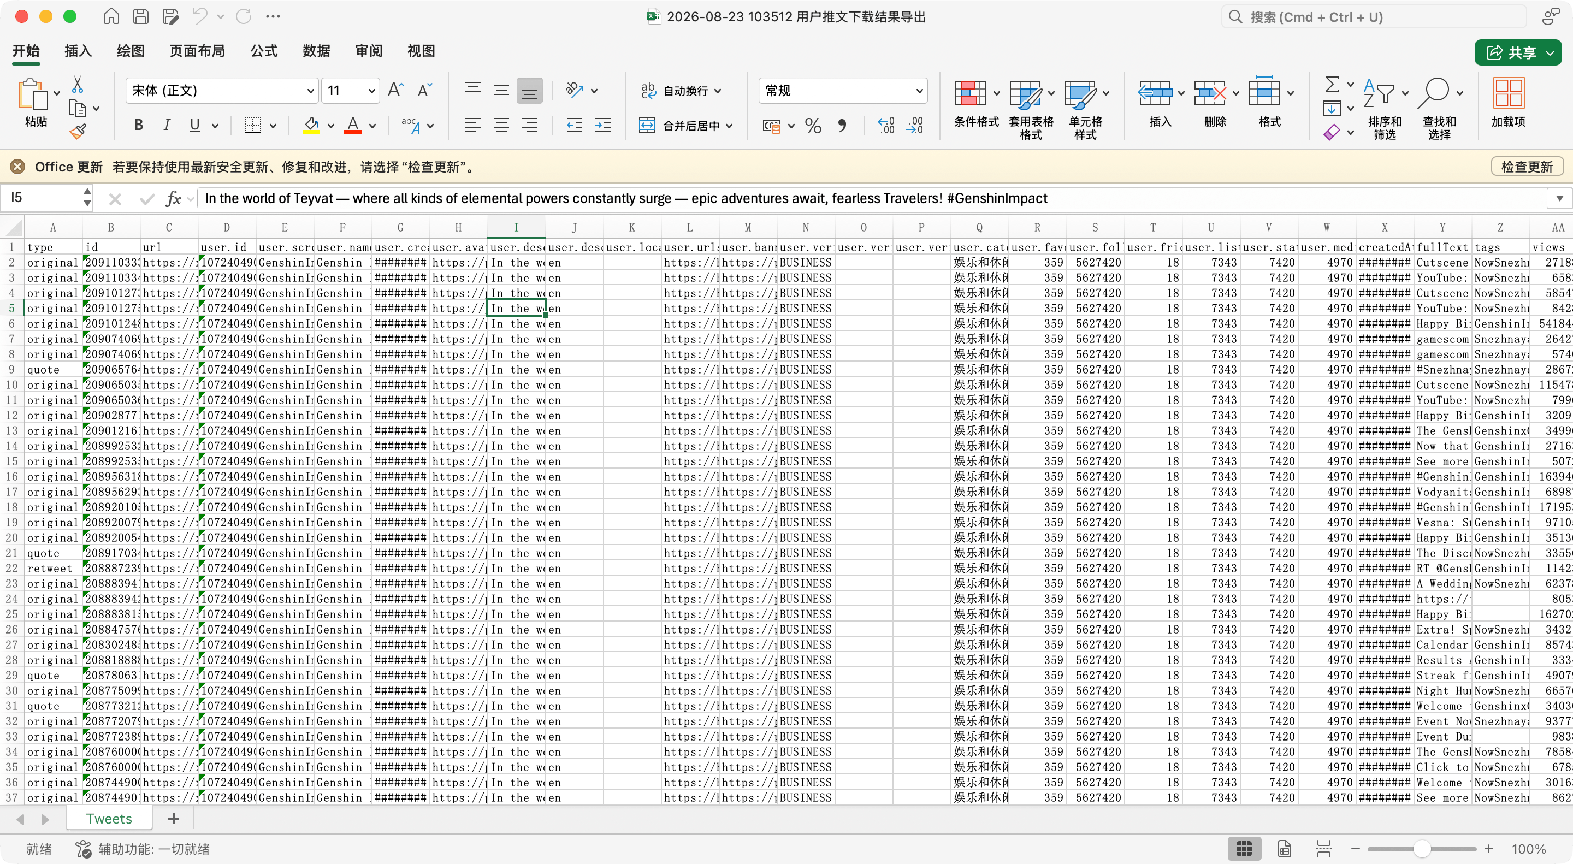Cancel formula entry with X icon

coord(115,198)
